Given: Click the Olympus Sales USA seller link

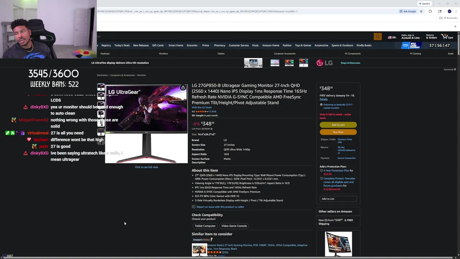Looking at the screenshot, I should click(x=345, y=141).
